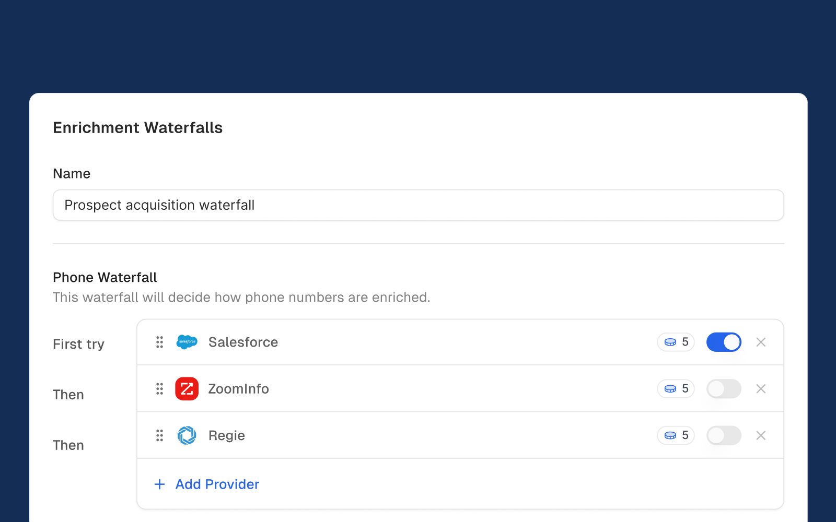Click the ZoomInfo provider logo

tap(187, 388)
